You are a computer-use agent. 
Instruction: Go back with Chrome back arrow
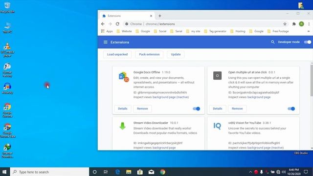103,24
